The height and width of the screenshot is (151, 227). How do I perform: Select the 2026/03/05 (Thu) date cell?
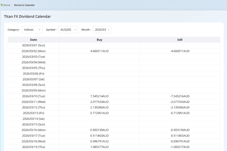pyautogui.click(x=34, y=68)
